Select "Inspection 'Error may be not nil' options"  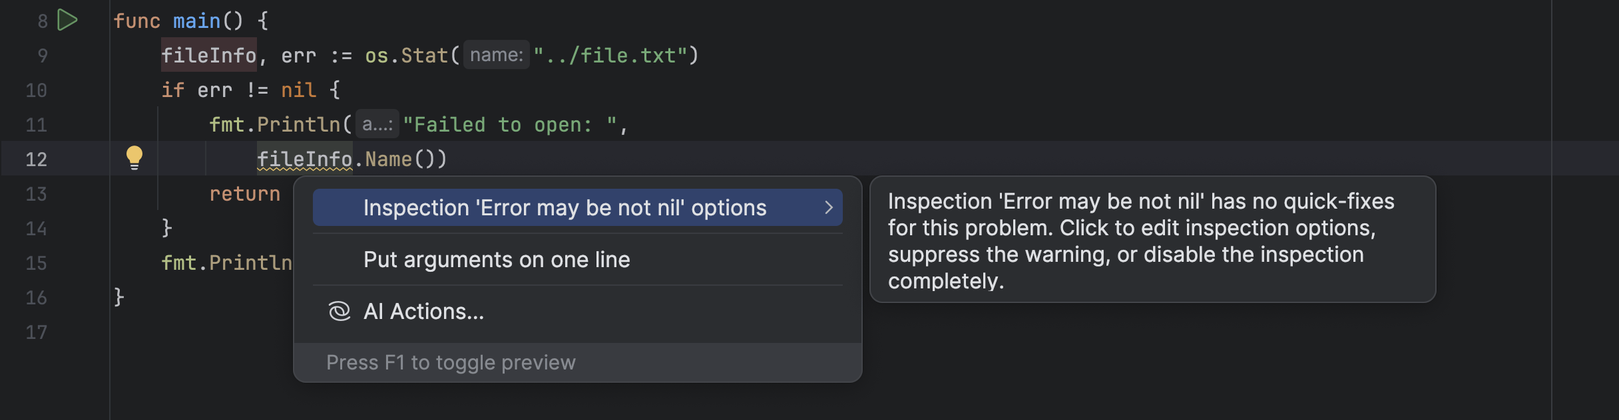(565, 208)
